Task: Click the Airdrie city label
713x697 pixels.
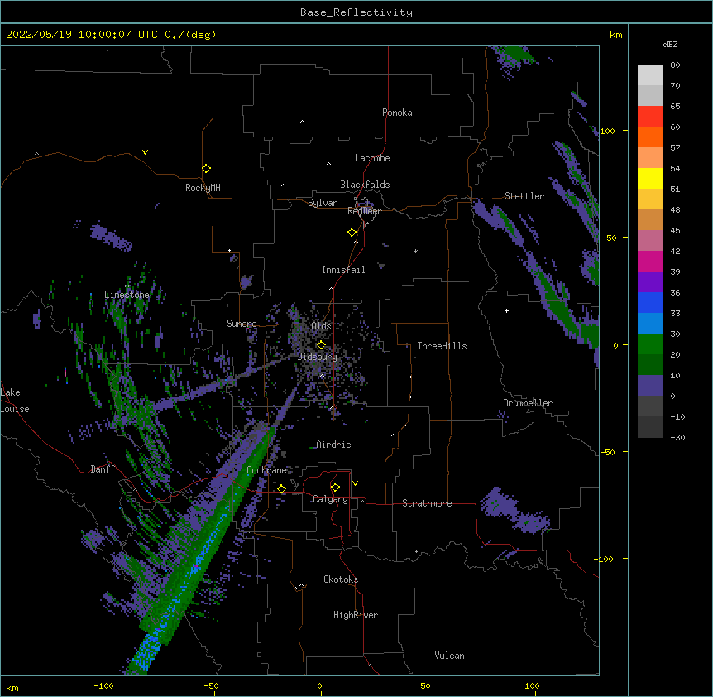Action: (x=333, y=445)
